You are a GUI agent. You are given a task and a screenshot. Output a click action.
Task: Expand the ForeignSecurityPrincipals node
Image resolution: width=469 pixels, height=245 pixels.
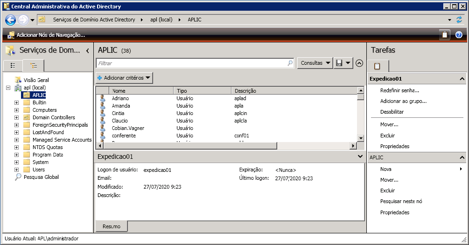(16, 125)
